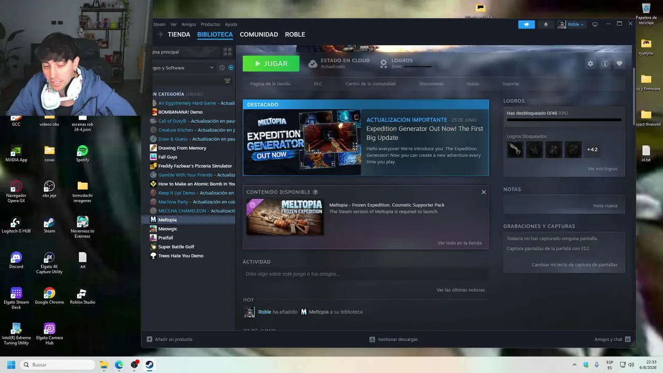Select Super Battle Golf in the library
The image size is (663, 373).
176,247
